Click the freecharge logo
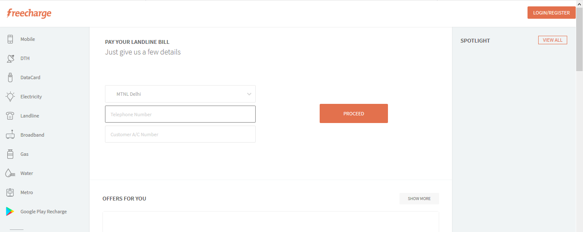The height and width of the screenshot is (232, 583). [29, 13]
